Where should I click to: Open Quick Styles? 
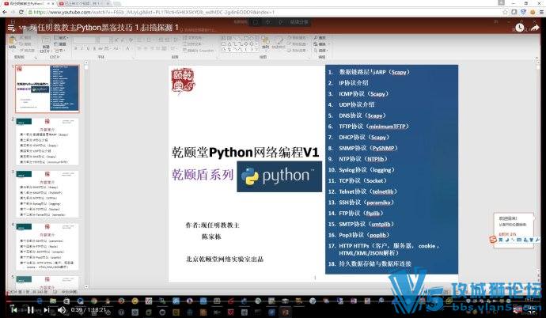(x=279, y=43)
